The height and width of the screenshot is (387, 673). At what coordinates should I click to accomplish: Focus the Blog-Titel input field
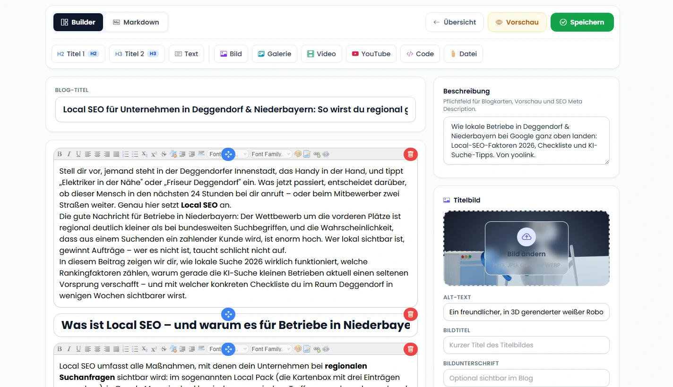pos(235,109)
